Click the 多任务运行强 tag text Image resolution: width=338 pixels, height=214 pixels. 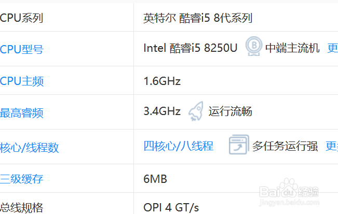(x=285, y=146)
